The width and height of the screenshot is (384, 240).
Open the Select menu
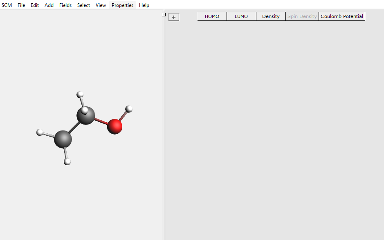[83, 5]
